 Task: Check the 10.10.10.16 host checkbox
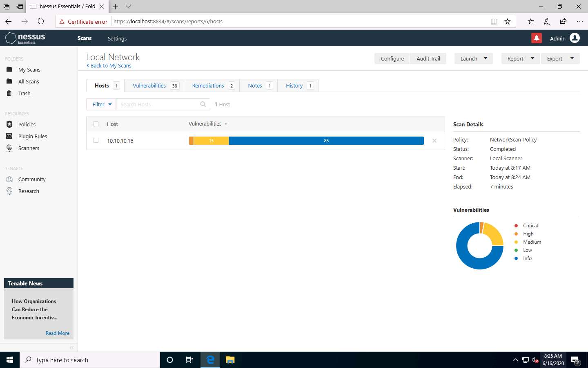point(96,140)
